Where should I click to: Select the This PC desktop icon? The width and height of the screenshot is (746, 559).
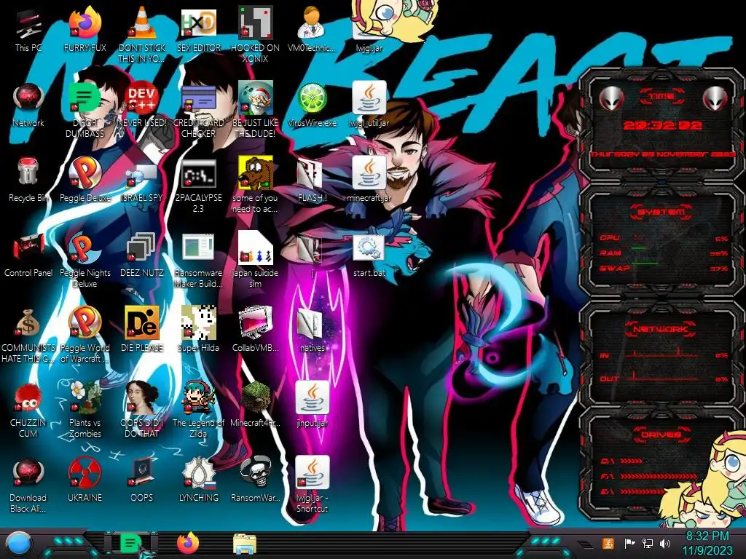(28, 29)
